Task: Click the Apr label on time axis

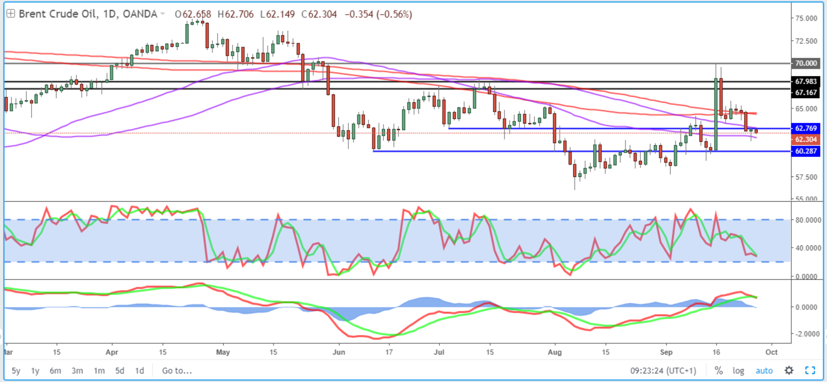Action: coord(112,352)
